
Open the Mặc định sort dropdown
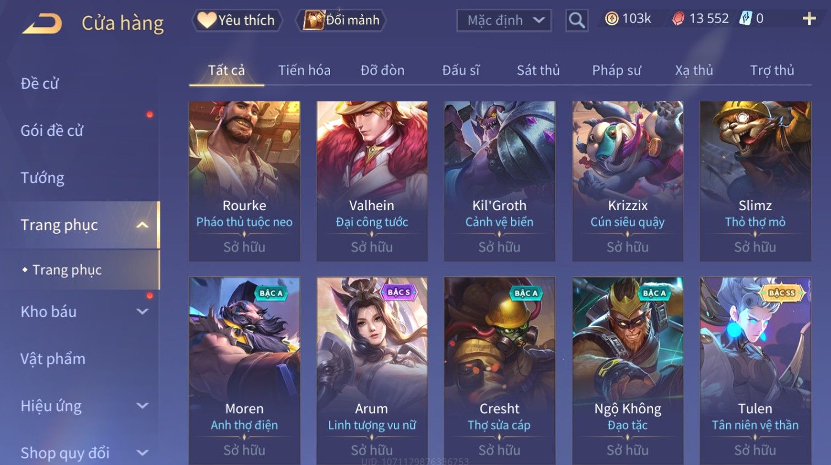[x=504, y=20]
